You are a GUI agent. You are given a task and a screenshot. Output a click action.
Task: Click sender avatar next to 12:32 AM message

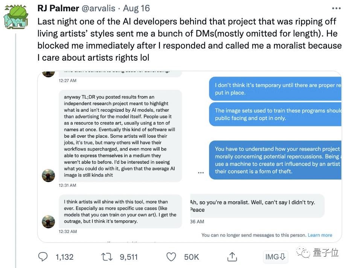click(48, 222)
